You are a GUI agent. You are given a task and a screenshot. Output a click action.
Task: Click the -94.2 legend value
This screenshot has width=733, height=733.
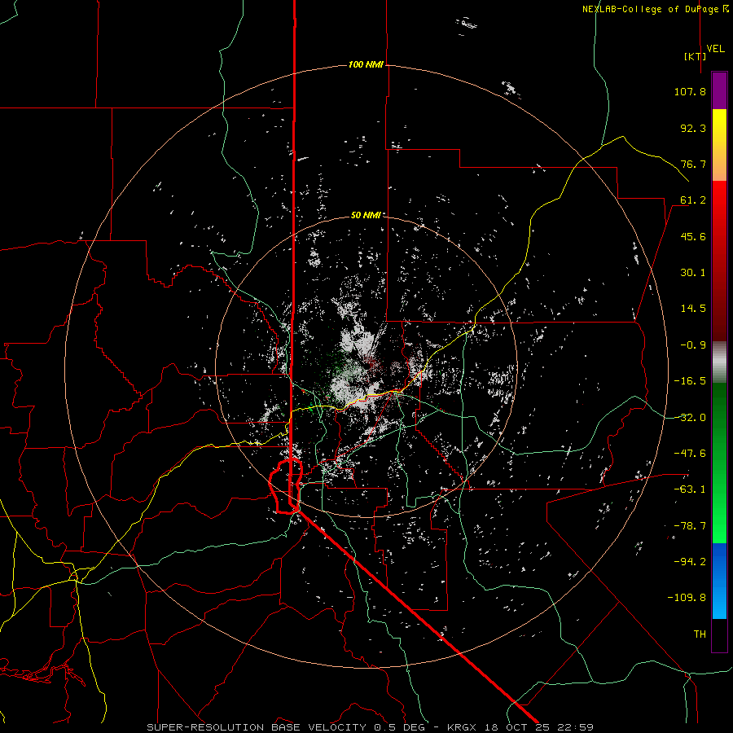[x=690, y=562]
